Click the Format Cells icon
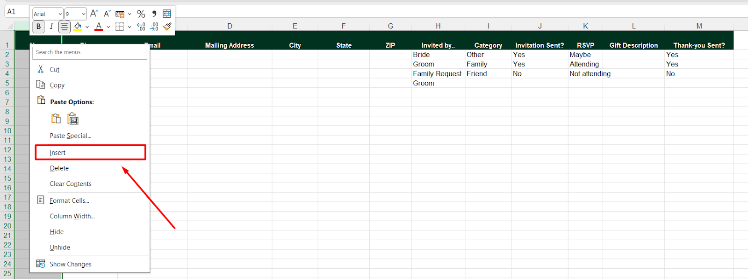 coord(41,200)
